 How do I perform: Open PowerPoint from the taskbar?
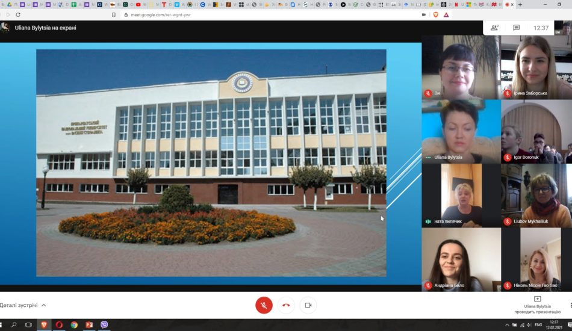[x=89, y=325]
